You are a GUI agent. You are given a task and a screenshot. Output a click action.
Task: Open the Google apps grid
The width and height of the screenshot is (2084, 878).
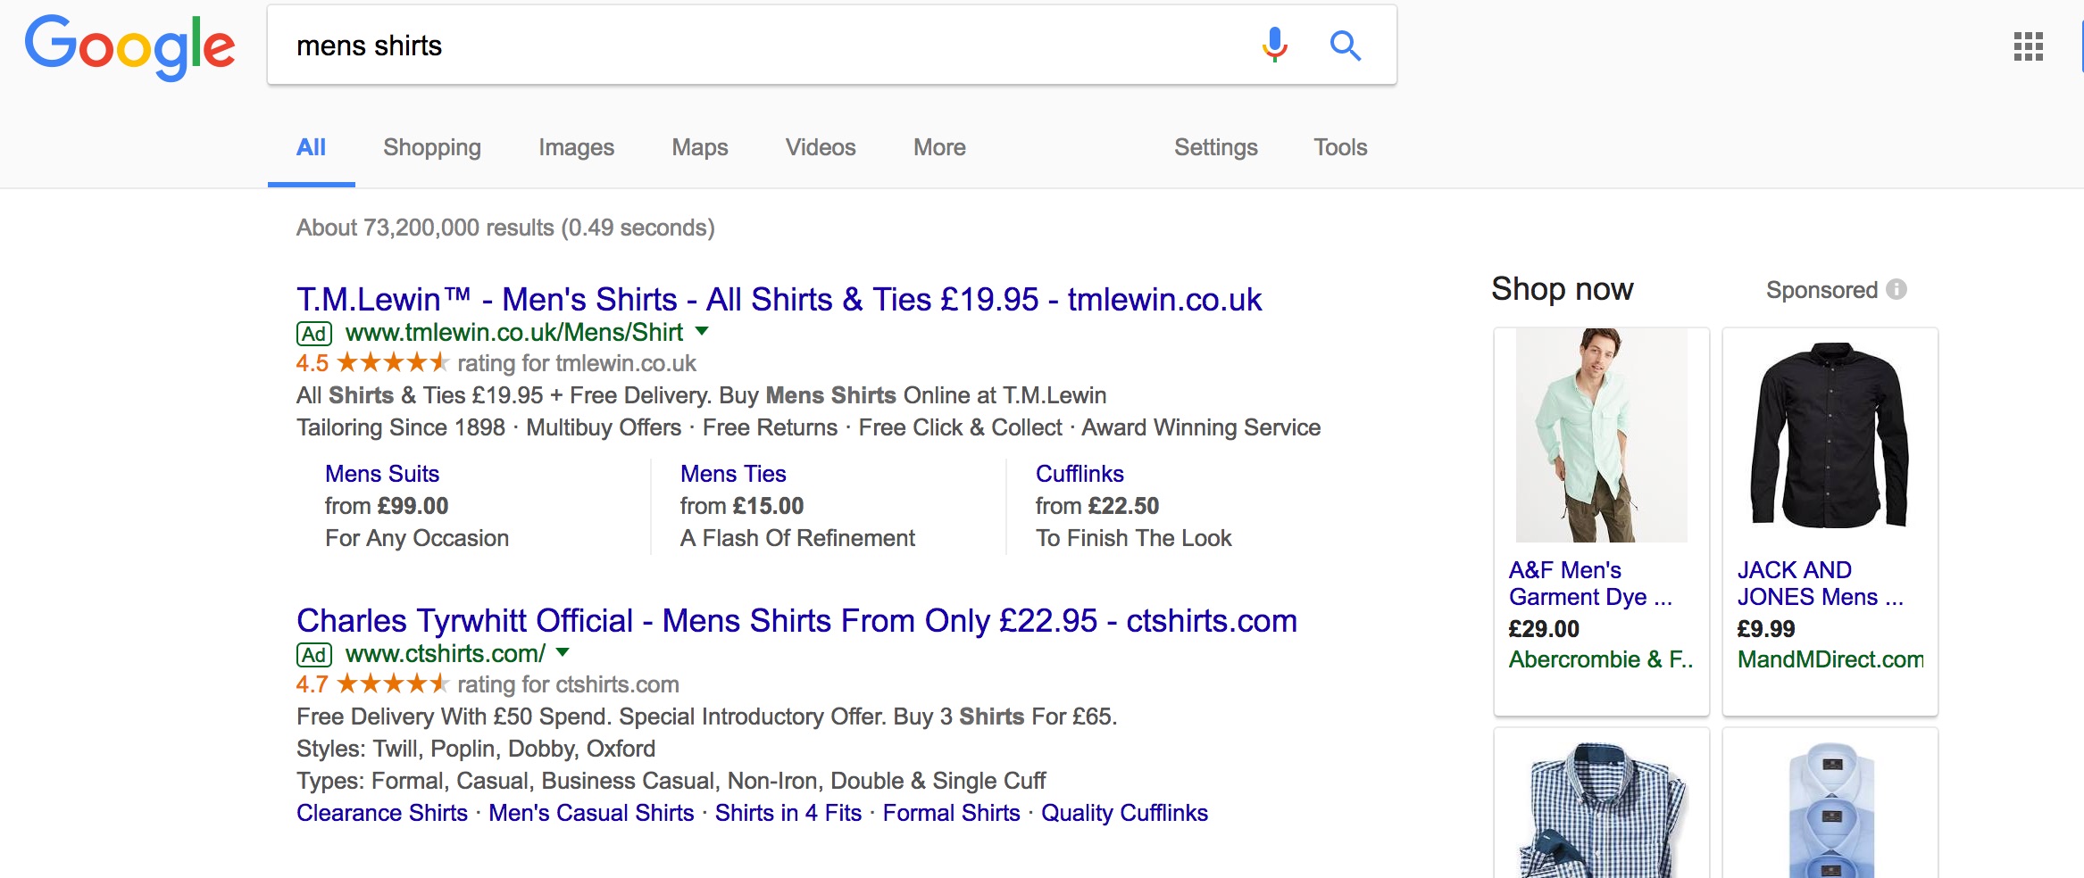pos(2028,46)
